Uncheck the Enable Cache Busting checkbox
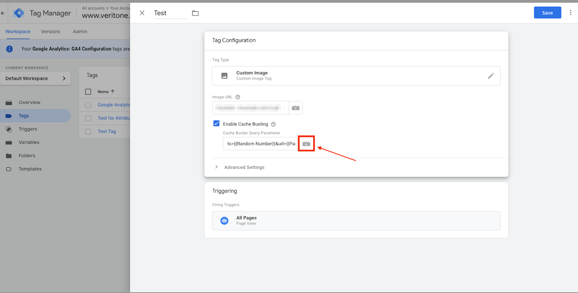The width and height of the screenshot is (578, 293). point(217,124)
